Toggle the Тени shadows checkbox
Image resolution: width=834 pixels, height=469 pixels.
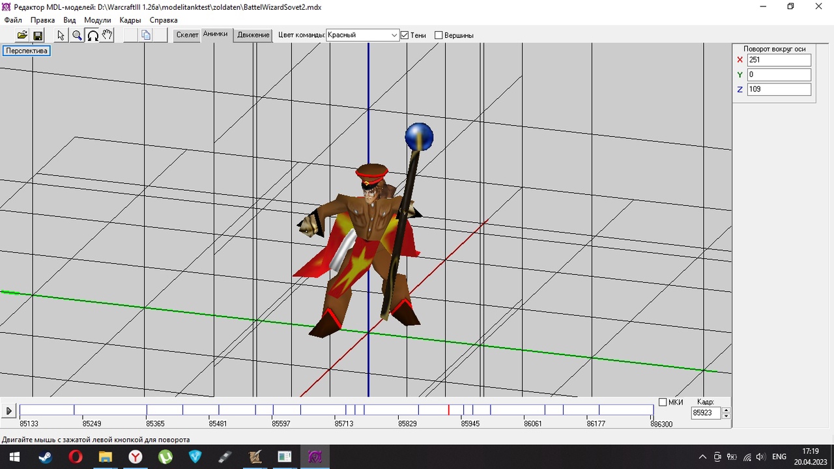pyautogui.click(x=405, y=35)
